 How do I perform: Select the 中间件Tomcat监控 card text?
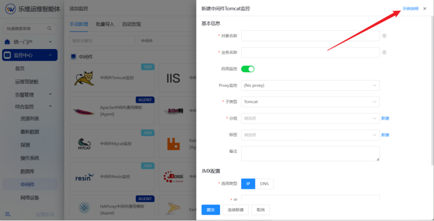pos(117,78)
